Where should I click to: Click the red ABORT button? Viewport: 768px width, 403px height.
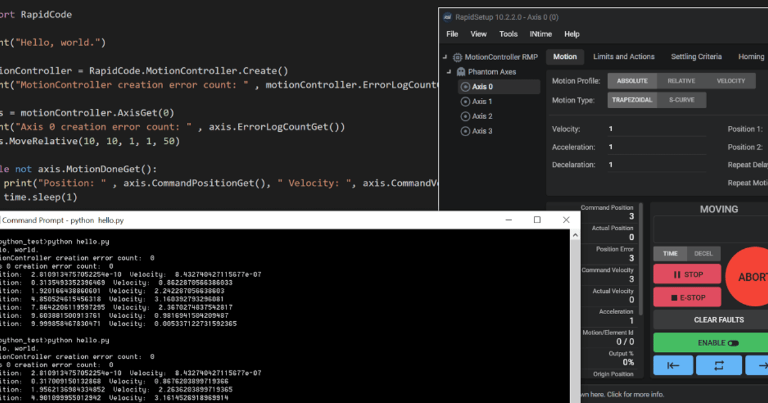click(747, 277)
